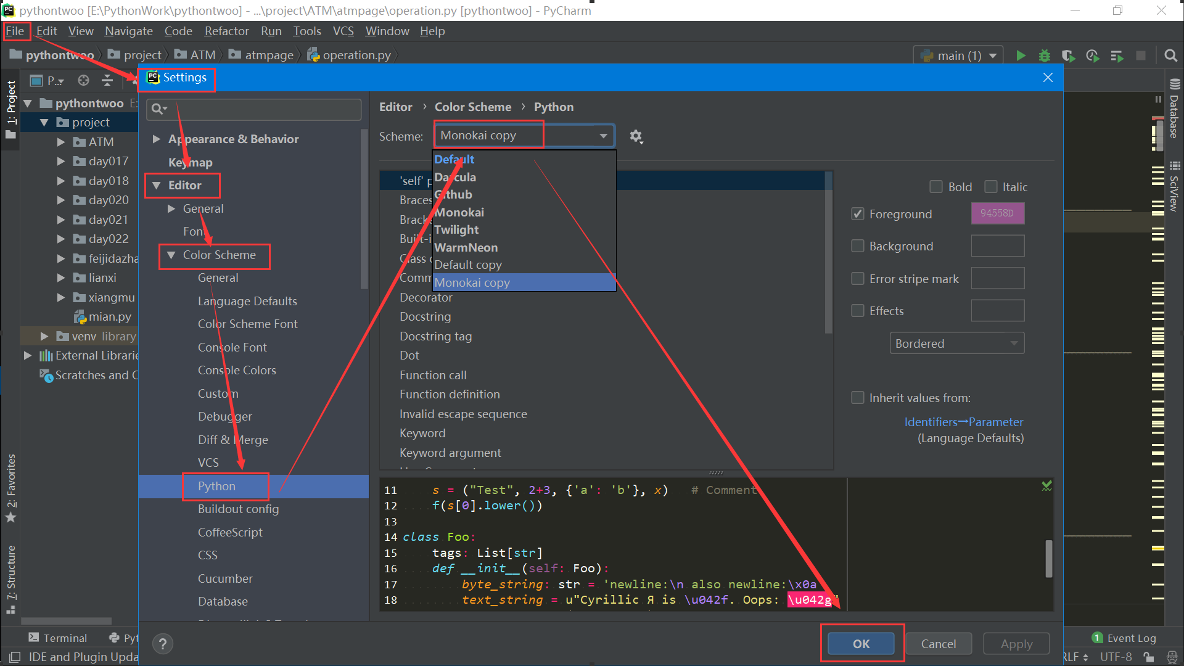
Task: Click the Settings help question-mark button
Action: 163,644
